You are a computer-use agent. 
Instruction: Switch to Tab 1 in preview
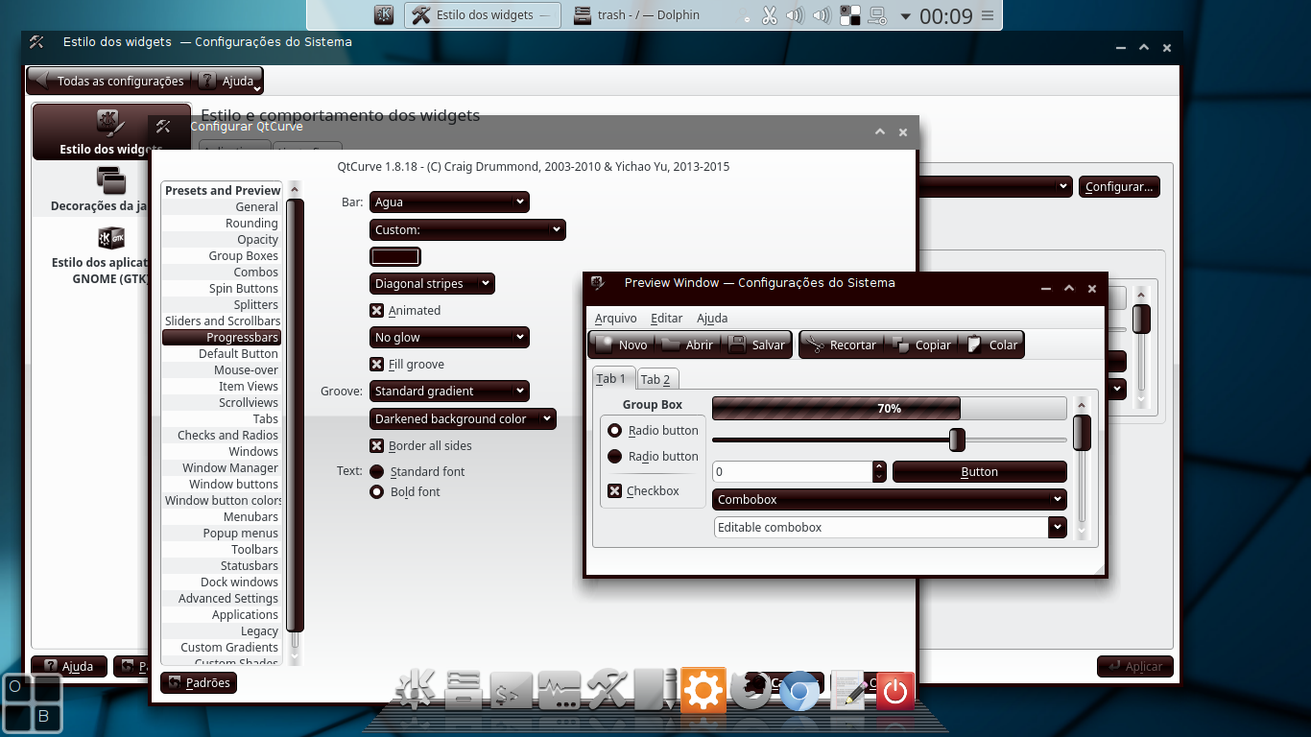coord(612,378)
